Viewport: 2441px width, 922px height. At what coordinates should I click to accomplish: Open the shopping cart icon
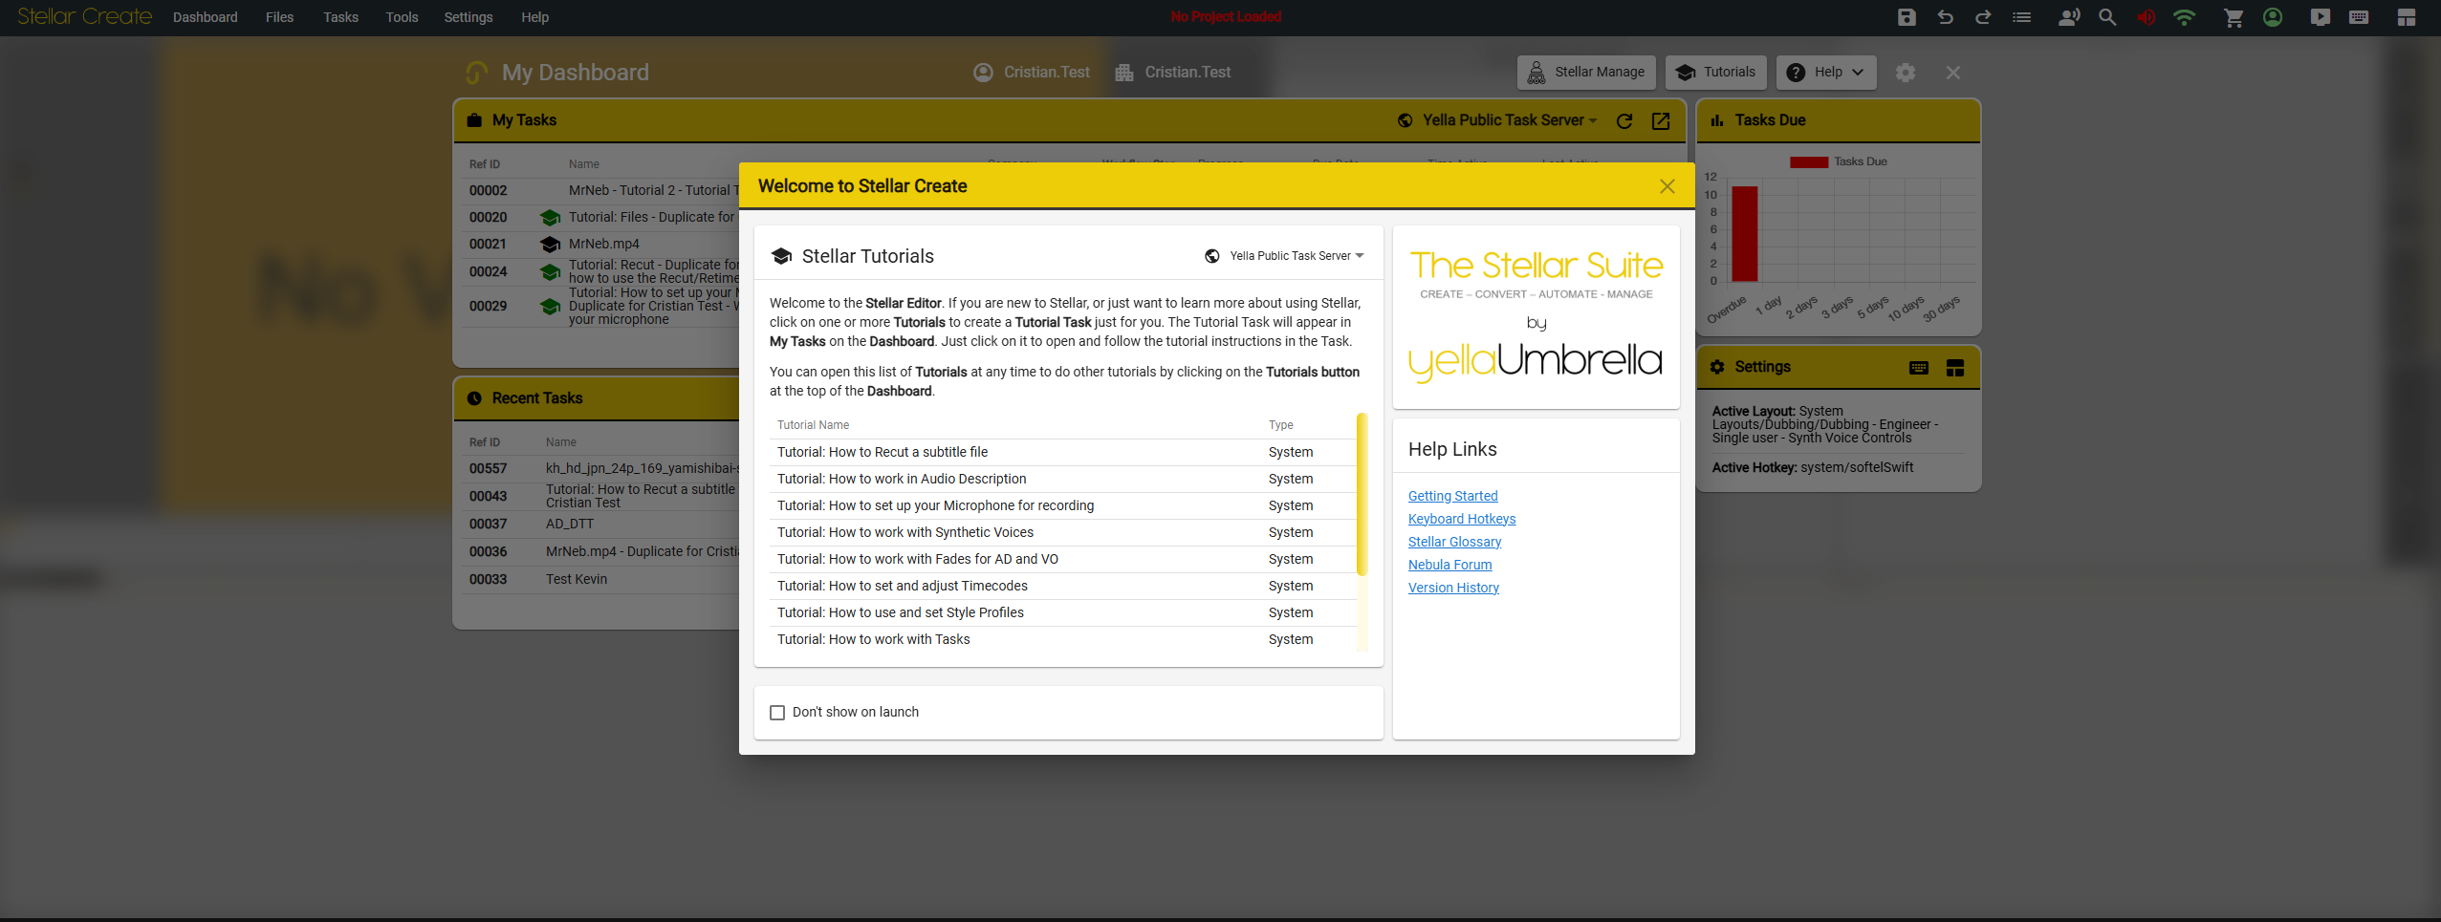point(2234,17)
